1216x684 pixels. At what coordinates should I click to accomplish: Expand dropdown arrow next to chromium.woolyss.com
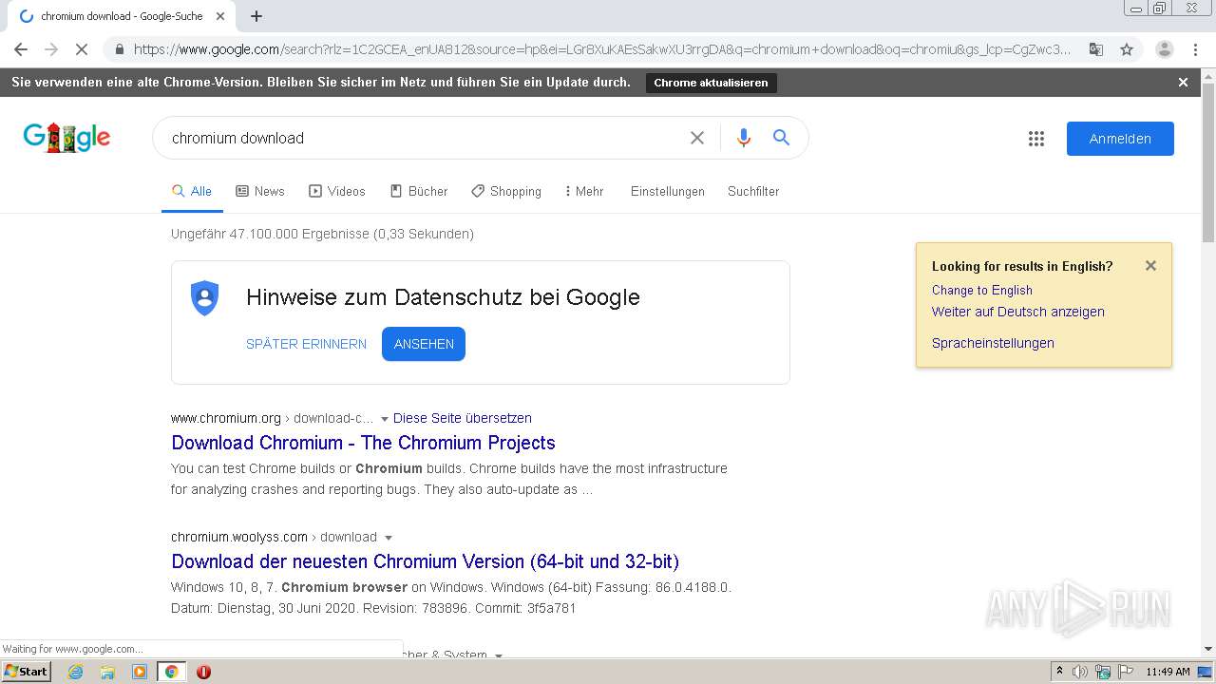[388, 538]
